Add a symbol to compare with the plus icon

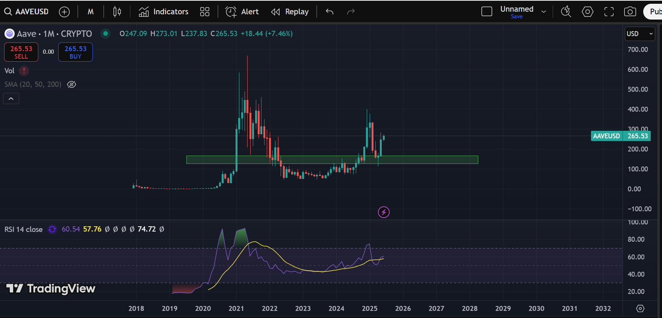[x=64, y=12]
